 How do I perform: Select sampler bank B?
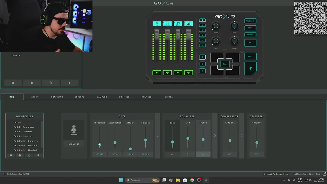[202, 64]
